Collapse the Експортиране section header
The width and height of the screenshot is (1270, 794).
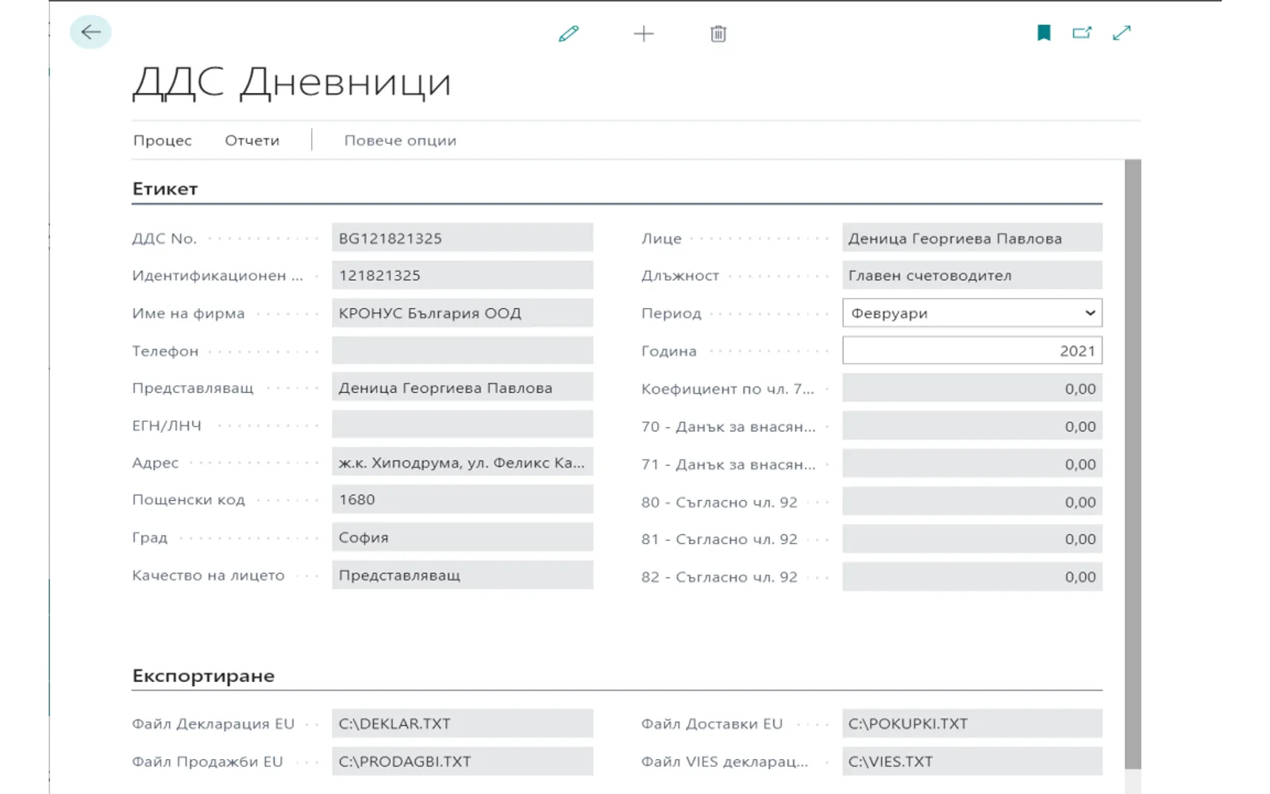203,676
